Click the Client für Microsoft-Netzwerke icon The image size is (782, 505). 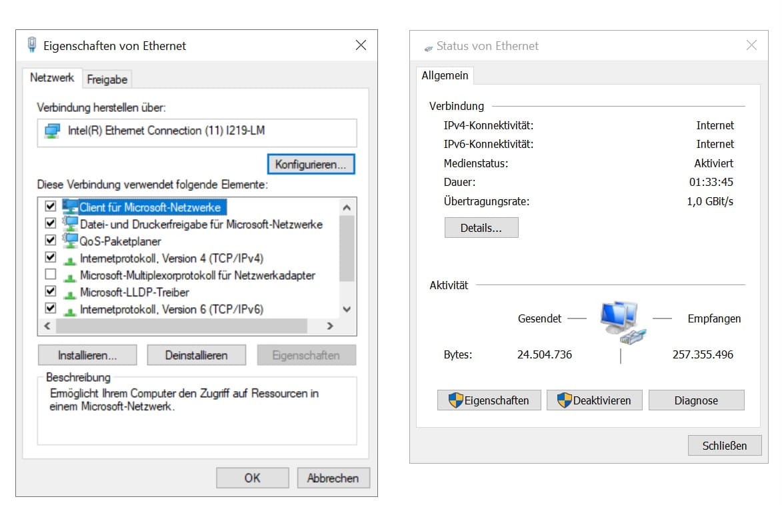pos(70,207)
